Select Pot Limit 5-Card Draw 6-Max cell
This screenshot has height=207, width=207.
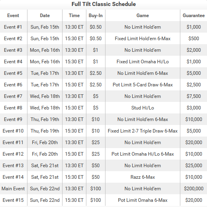click(143, 85)
